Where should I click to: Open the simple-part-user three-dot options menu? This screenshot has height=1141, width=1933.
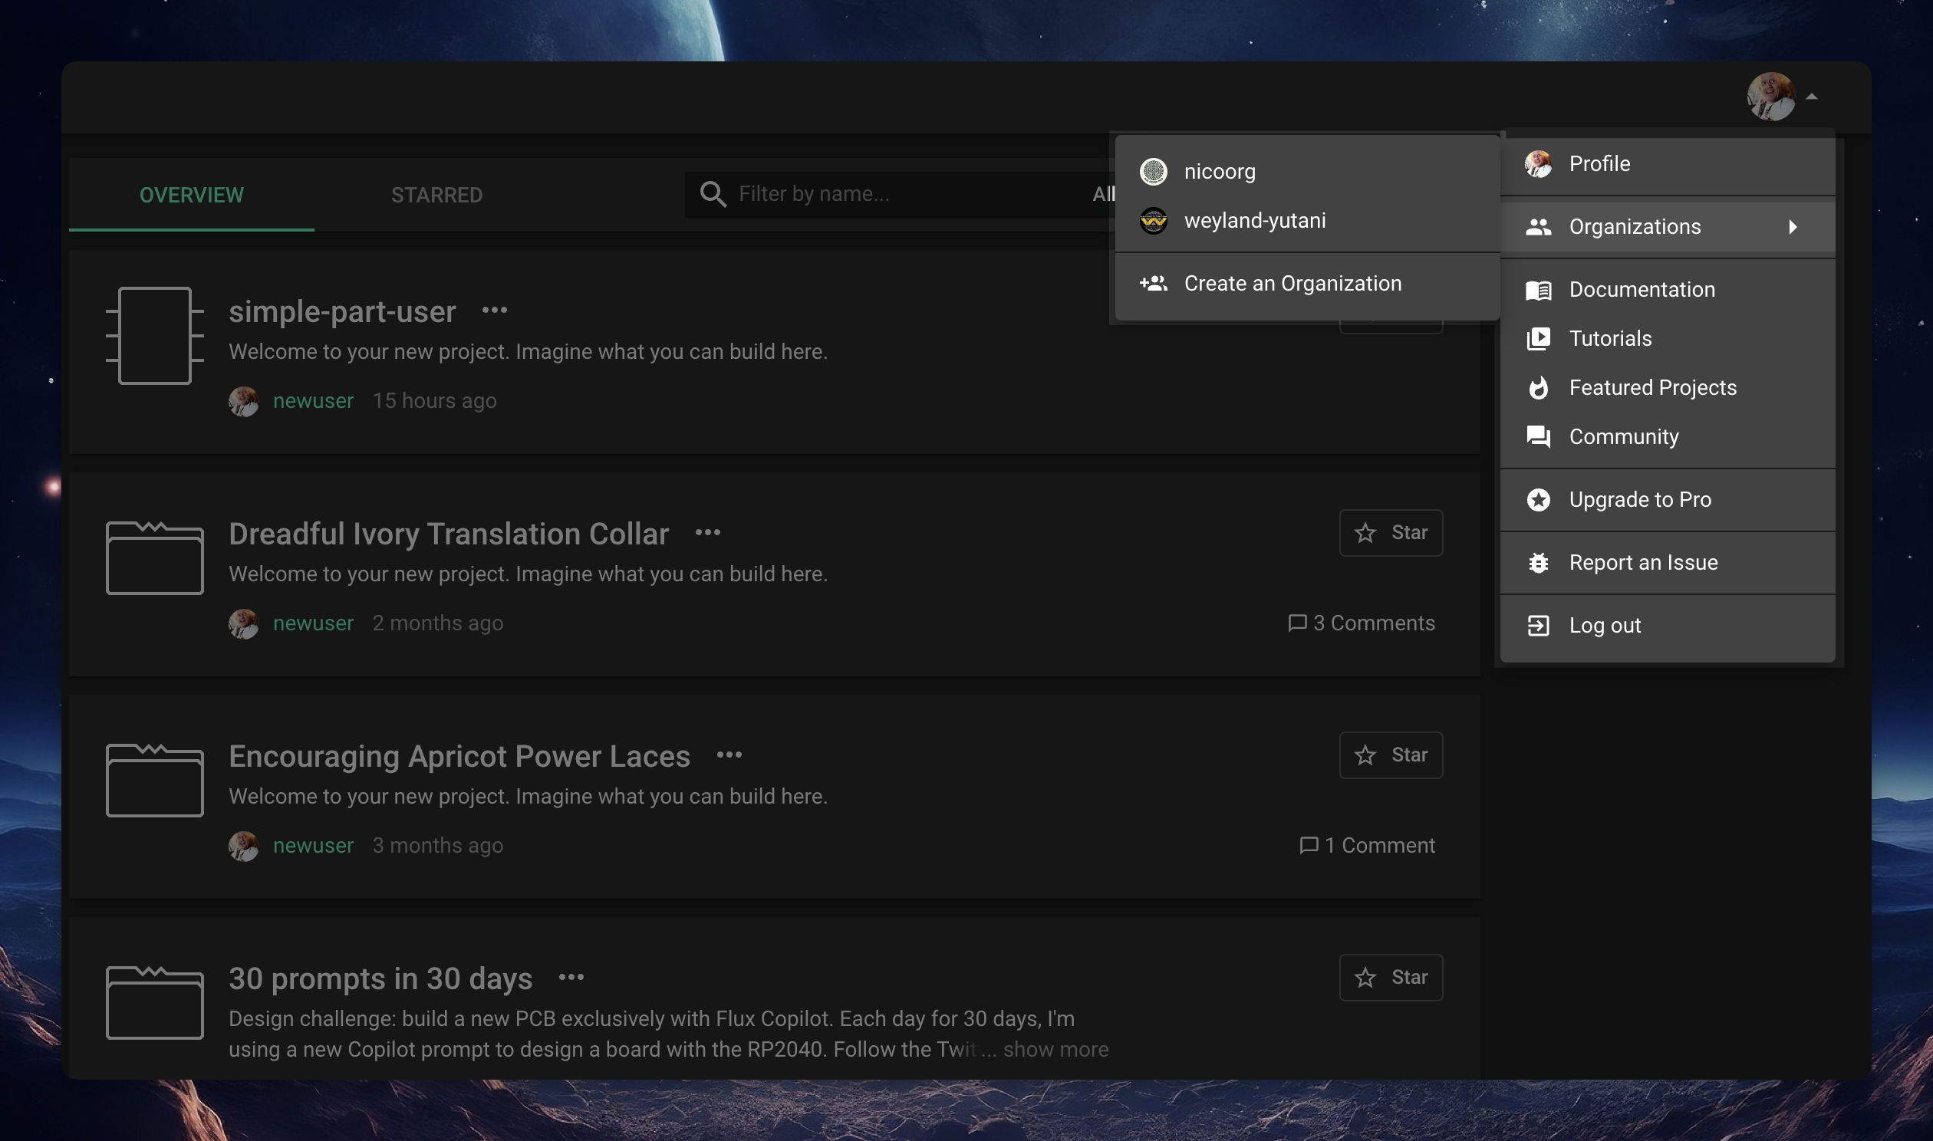(495, 310)
